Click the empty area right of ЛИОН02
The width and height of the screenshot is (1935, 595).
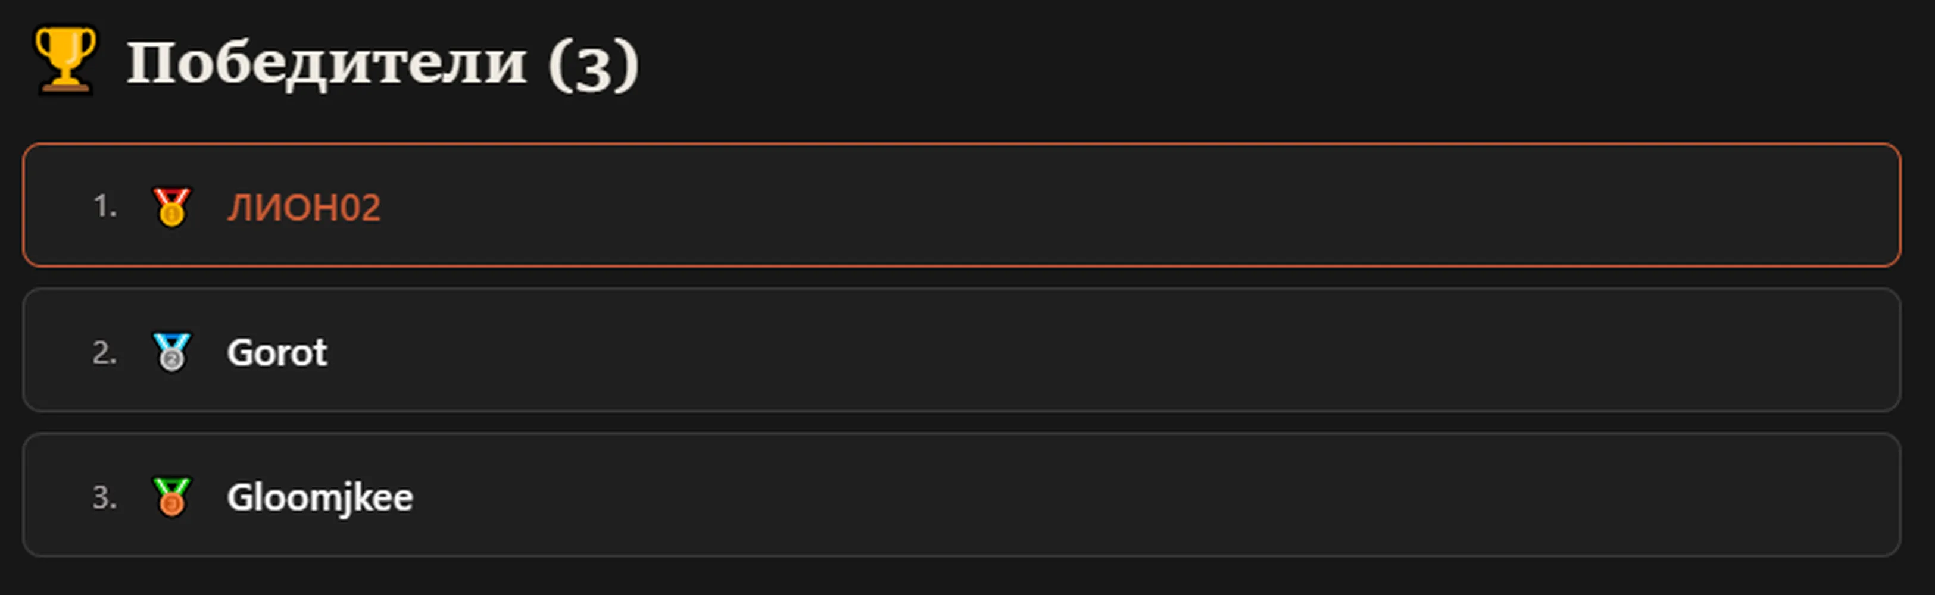1142,205
